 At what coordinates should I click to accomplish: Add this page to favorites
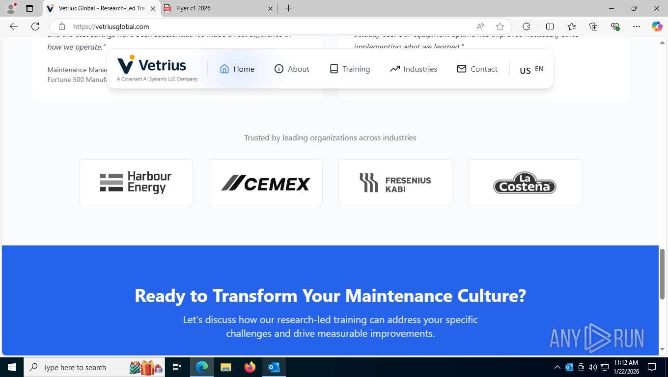pos(500,27)
